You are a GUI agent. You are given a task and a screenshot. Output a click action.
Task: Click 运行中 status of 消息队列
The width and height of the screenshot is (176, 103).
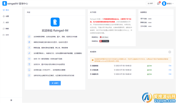pyautogui.click(x=149, y=74)
